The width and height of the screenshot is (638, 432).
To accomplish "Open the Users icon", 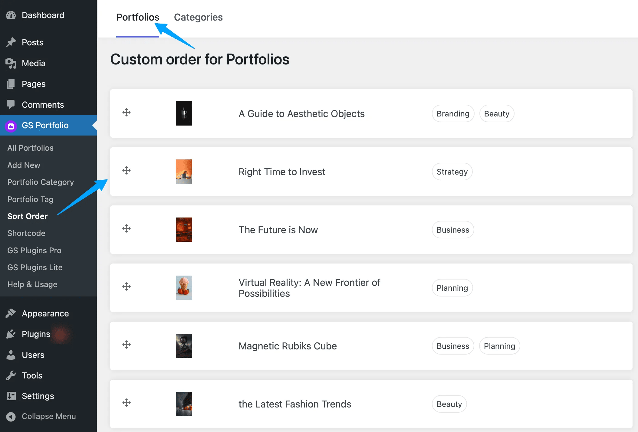I will [x=11, y=355].
